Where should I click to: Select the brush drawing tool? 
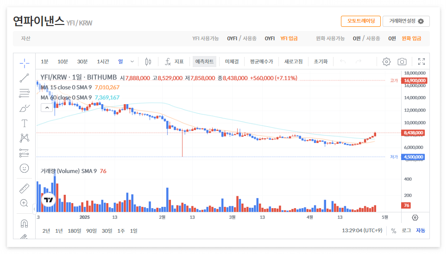coord(25,108)
